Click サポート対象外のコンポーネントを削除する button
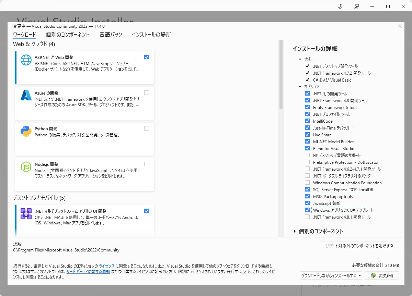This screenshot has height=296, width=412. tap(359, 246)
